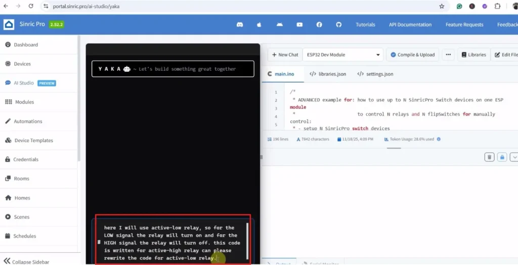
Task: Click the trash icon to clear output
Action: click(489, 157)
